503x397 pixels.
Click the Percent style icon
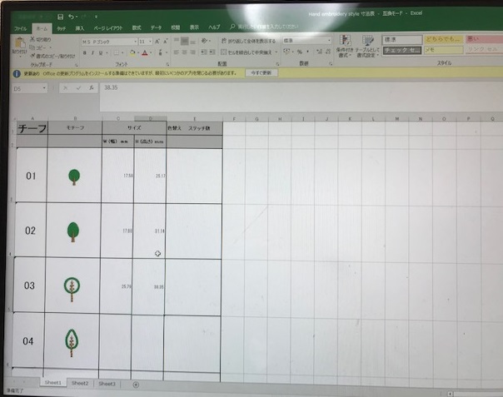click(299, 52)
